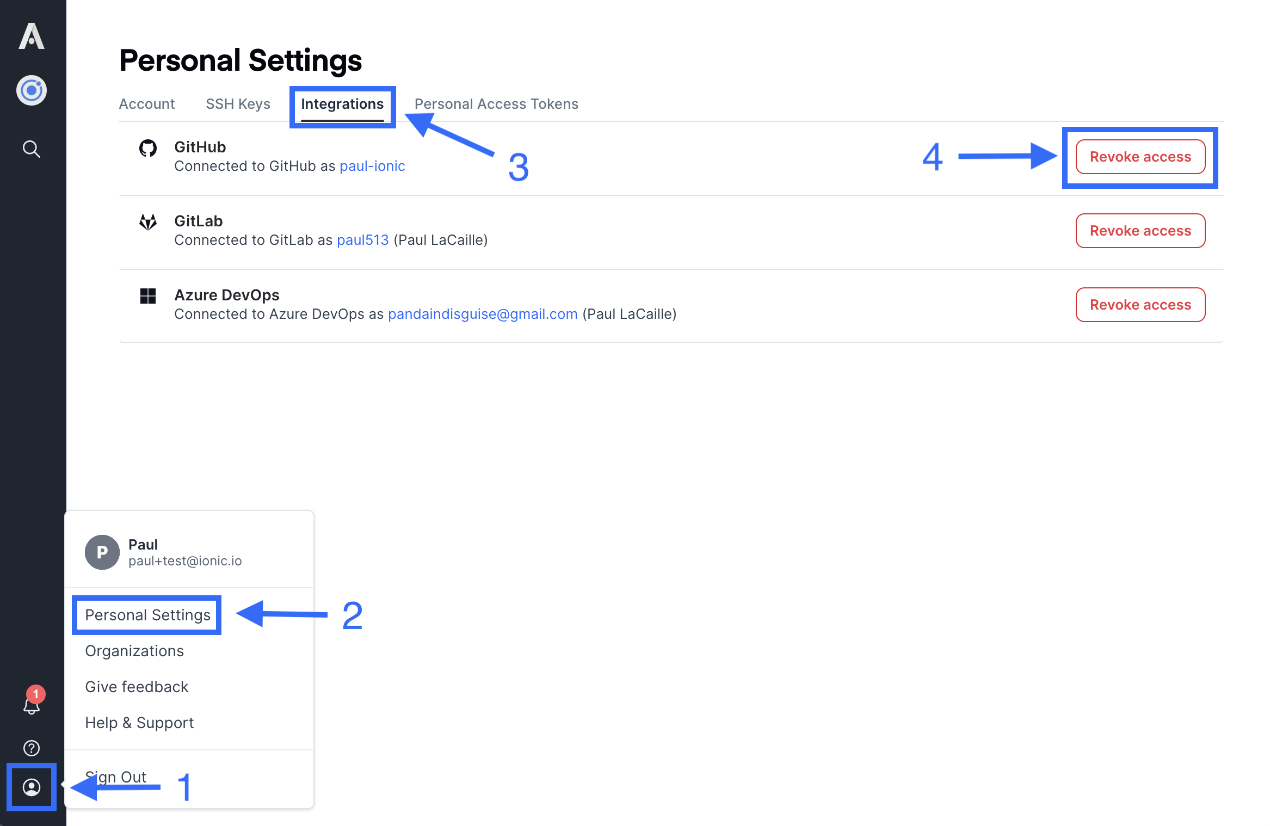
Task: Go to the Personal Access Tokens tab
Action: coord(496,104)
